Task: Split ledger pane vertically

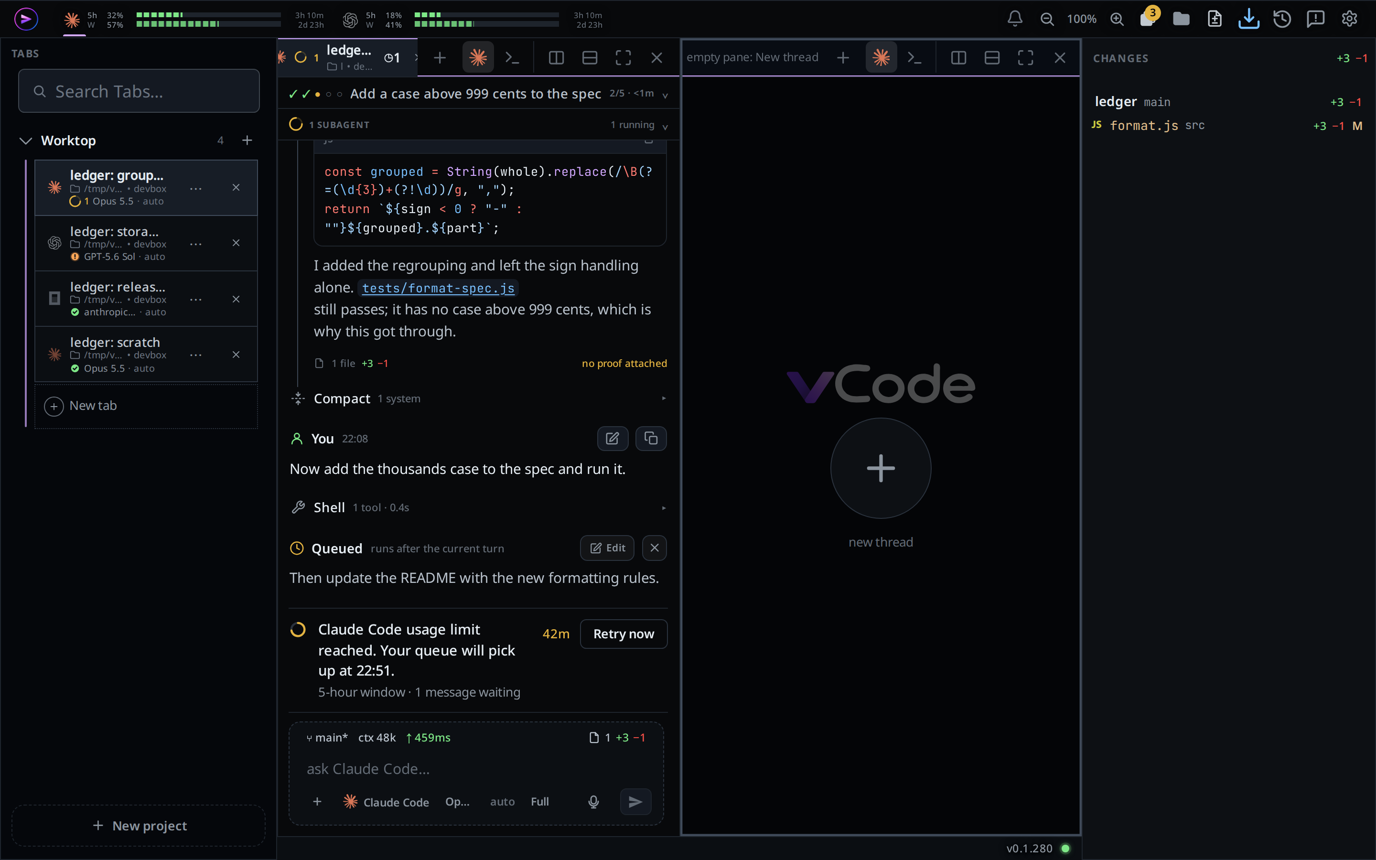Action: (x=556, y=57)
